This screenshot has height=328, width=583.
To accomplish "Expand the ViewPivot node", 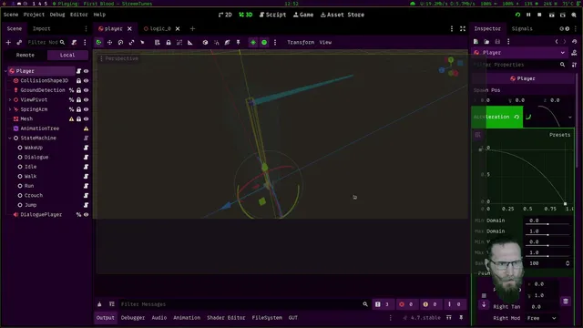I will tap(10, 100).
